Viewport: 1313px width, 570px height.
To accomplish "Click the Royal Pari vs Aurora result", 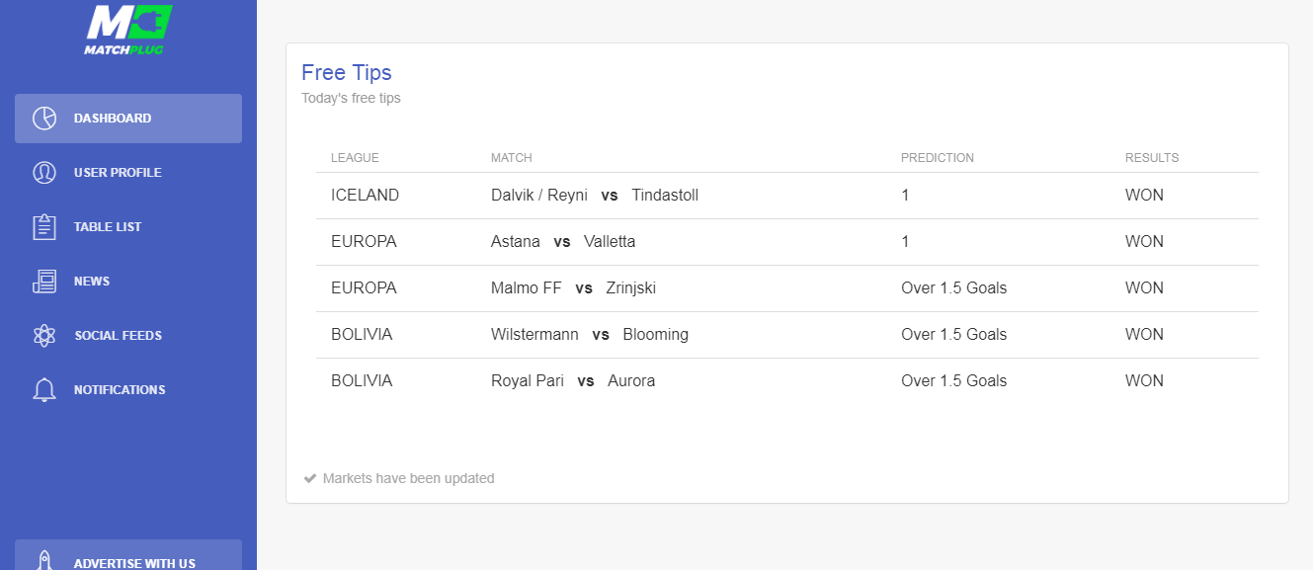I will pos(1144,381).
